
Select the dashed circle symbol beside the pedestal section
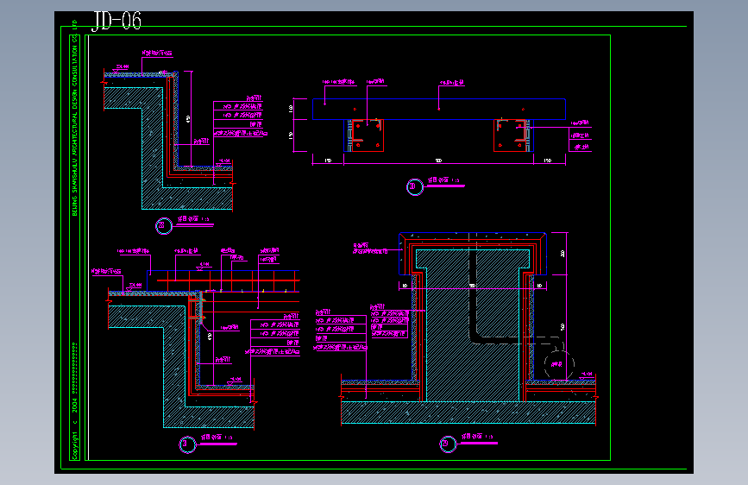(559, 365)
